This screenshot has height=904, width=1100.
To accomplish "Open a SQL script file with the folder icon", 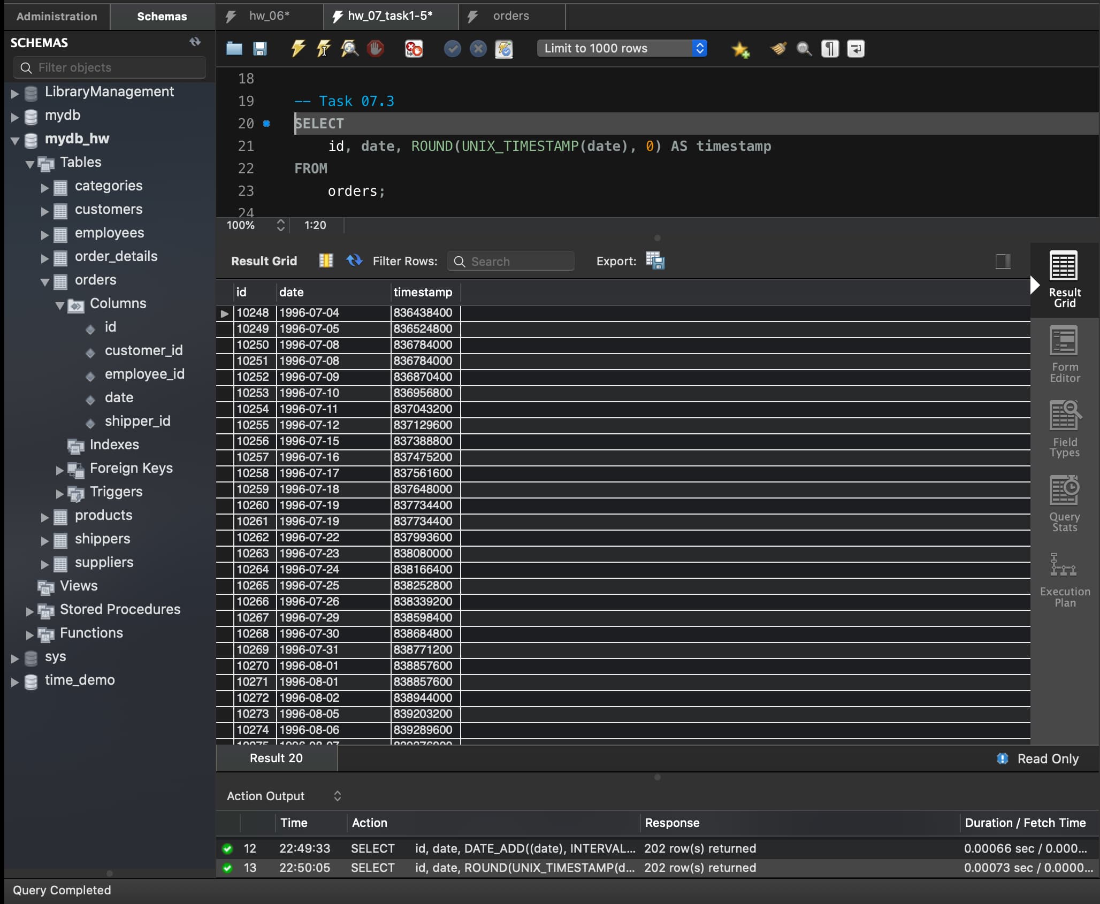I will tap(234, 49).
